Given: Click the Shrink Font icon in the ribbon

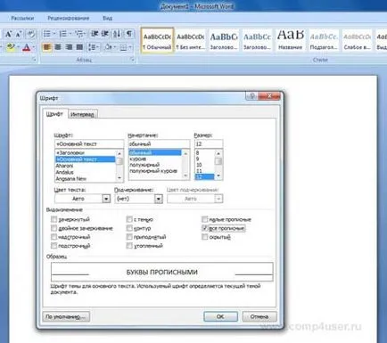Looking at the screenshot, I should pos(19,34).
